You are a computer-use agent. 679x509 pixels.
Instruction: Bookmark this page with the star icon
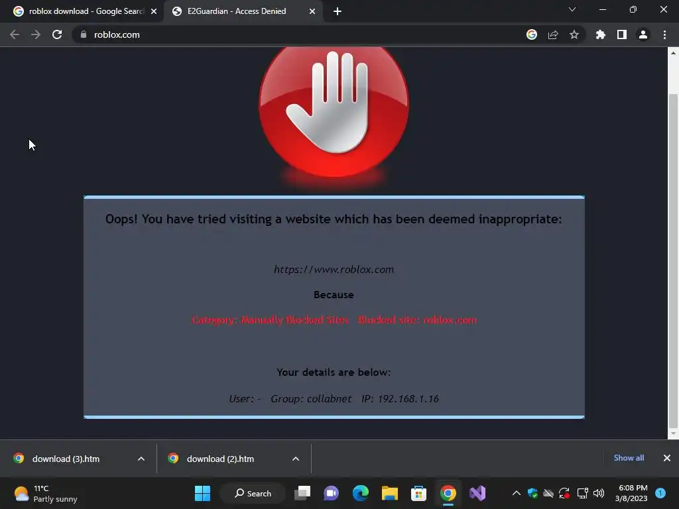574,34
